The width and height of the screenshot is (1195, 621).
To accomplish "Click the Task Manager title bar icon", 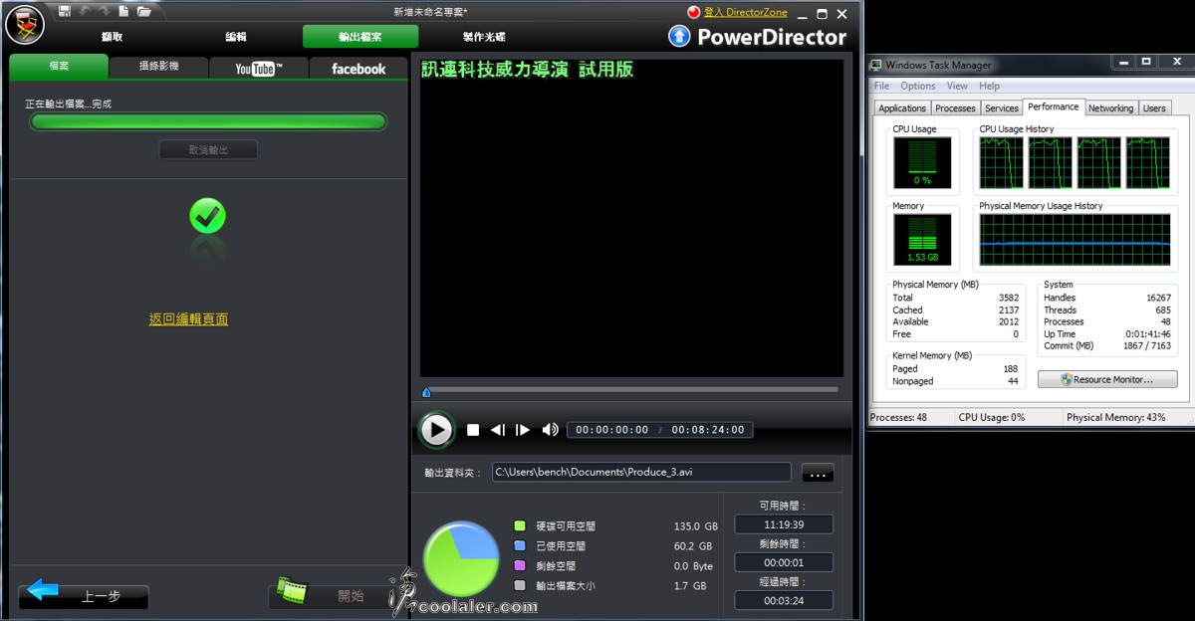I will [x=876, y=65].
